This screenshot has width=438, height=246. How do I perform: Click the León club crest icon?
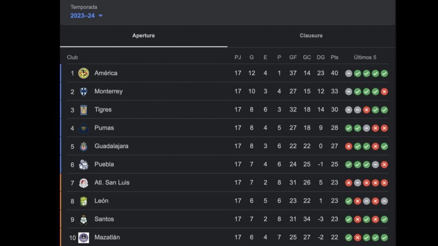83,201
